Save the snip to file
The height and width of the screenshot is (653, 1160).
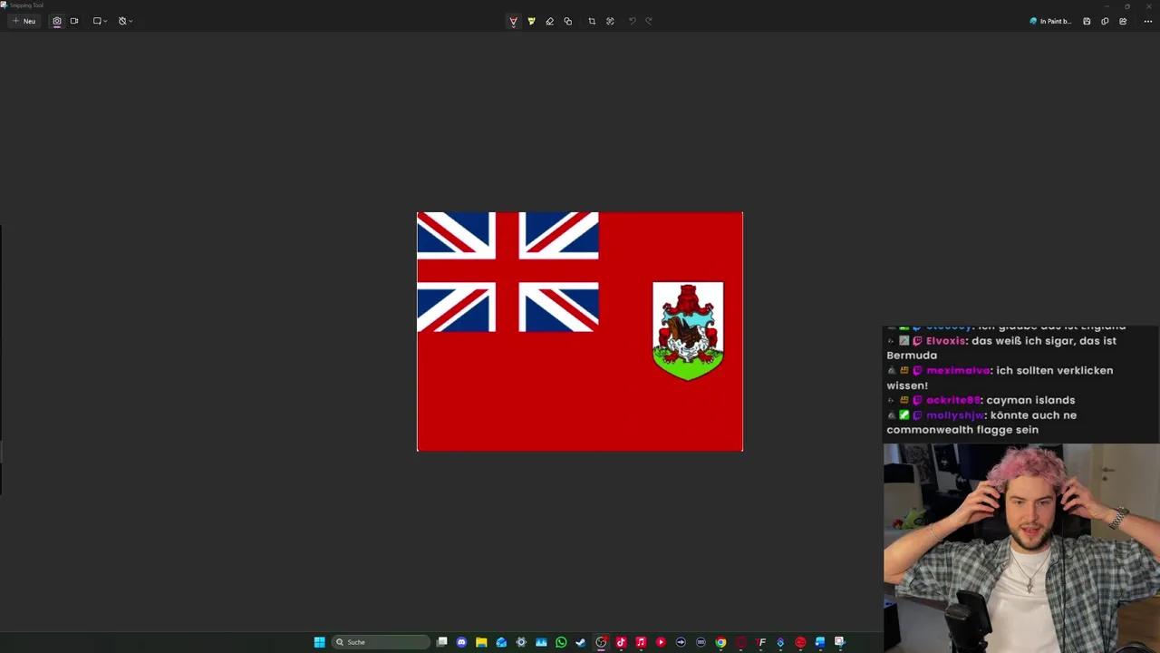(x=1087, y=21)
